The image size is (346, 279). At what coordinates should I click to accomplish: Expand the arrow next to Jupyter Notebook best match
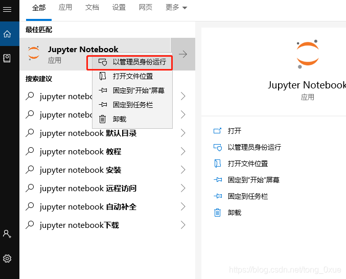click(183, 54)
